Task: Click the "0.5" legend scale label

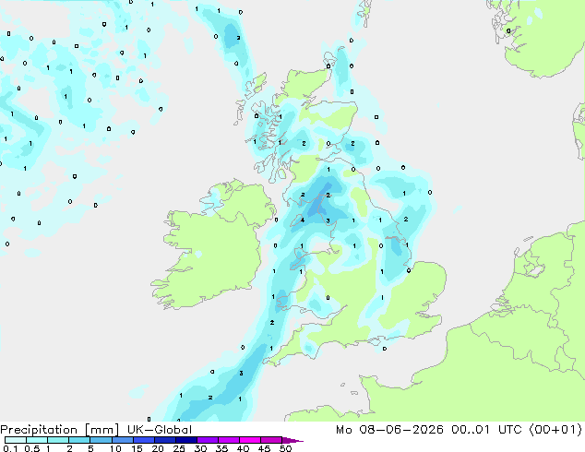Action: [x=31, y=448]
